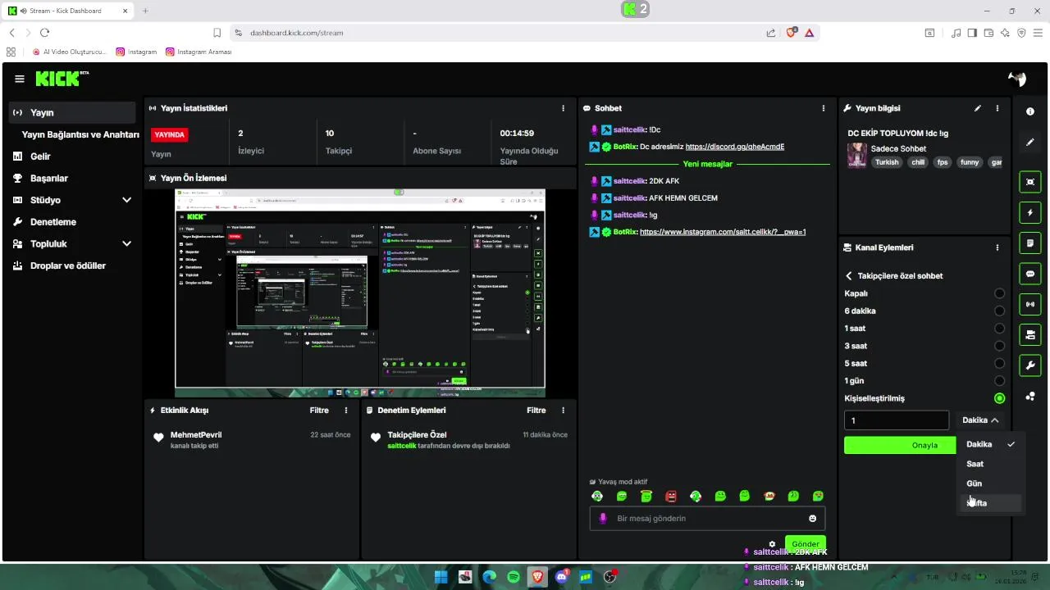Open the Discord invite link in chat
Viewport: 1050px width, 590px height.
pyautogui.click(x=734, y=147)
